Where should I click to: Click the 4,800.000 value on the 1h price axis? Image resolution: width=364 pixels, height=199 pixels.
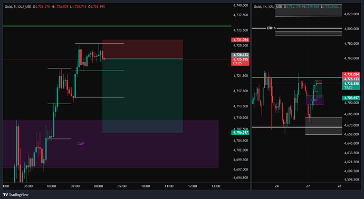click(351, 29)
